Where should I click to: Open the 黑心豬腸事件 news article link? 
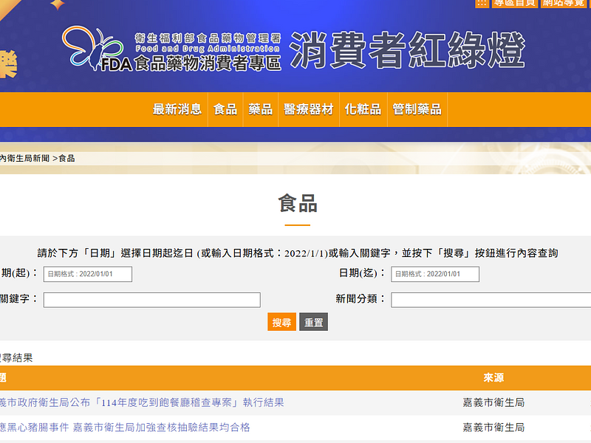124,427
